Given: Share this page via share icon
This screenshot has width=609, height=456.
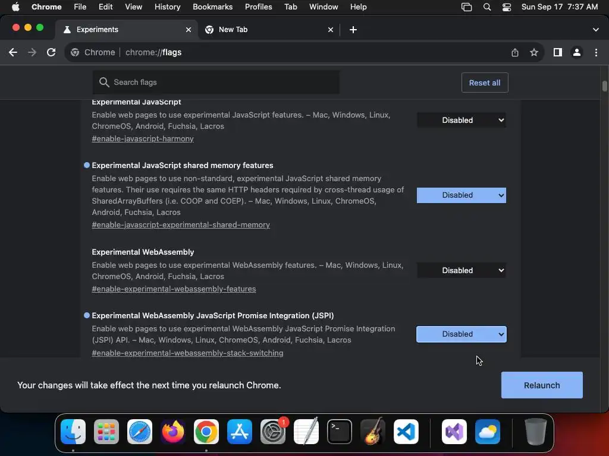Looking at the screenshot, I should click(x=515, y=52).
